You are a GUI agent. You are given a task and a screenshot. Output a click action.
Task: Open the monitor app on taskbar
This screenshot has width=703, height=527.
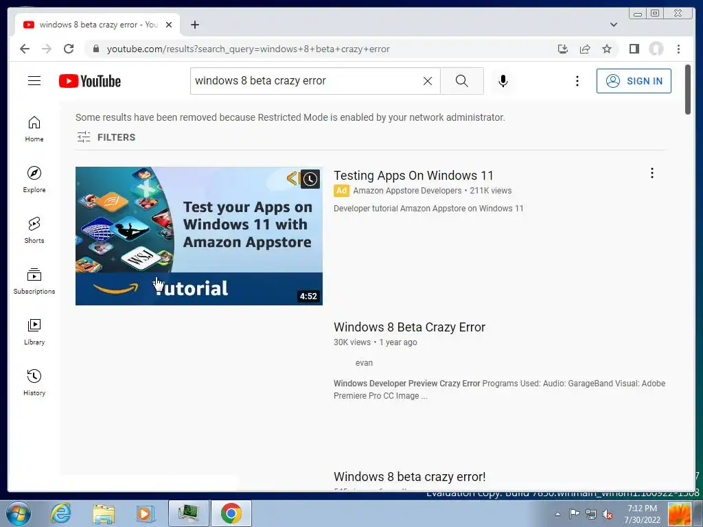click(x=189, y=513)
